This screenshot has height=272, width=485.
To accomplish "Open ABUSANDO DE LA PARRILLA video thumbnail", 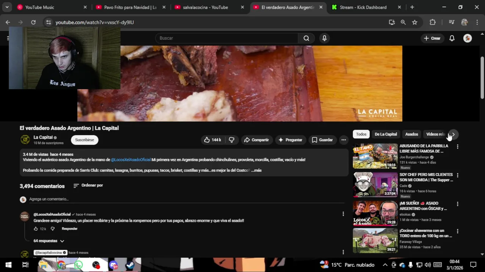I will 375,156.
